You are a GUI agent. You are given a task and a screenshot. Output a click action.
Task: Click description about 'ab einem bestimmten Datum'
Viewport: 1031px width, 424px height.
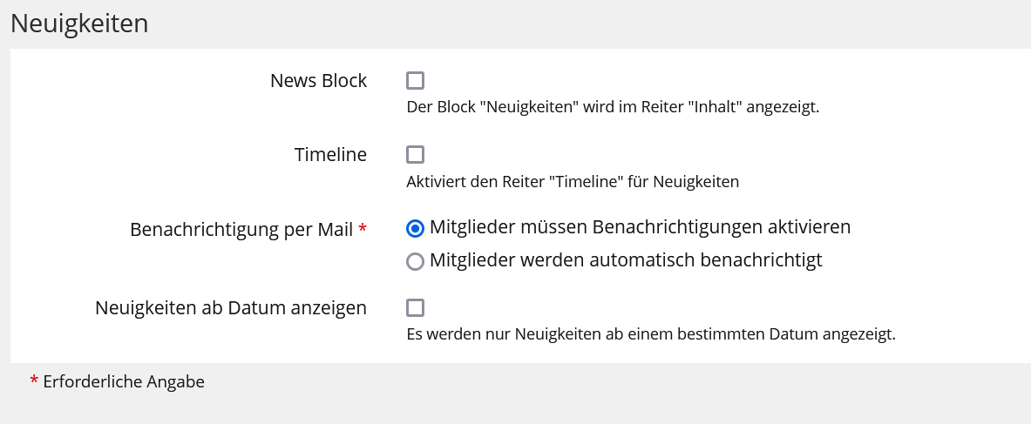651,334
